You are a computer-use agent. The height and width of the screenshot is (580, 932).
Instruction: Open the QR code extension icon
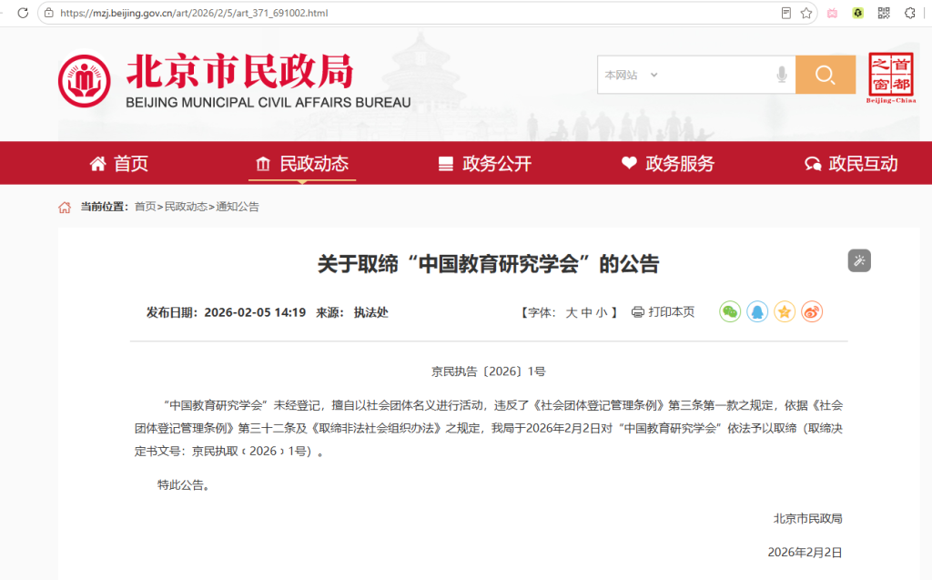tap(884, 13)
